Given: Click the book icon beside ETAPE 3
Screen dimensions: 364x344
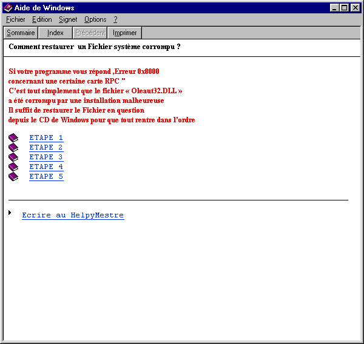Looking at the screenshot, I should point(13,157).
